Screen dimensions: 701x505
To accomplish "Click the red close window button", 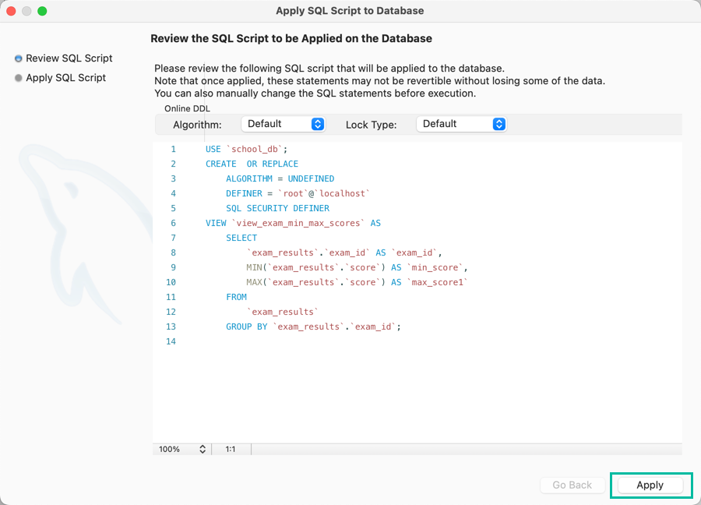I will [11, 11].
